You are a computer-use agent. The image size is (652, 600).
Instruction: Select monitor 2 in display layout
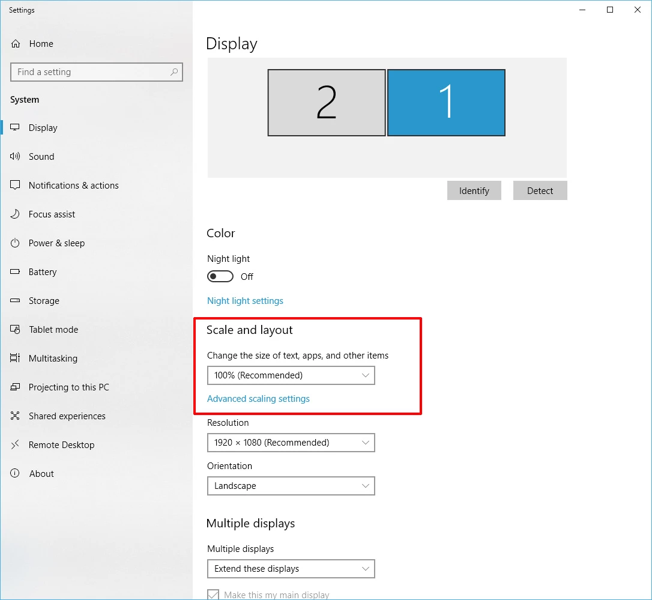(x=327, y=102)
